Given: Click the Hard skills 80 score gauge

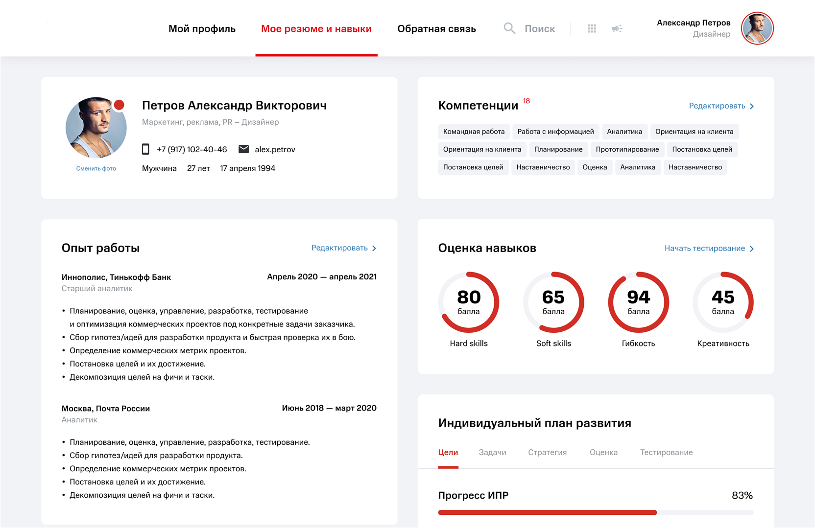Looking at the screenshot, I should [469, 302].
